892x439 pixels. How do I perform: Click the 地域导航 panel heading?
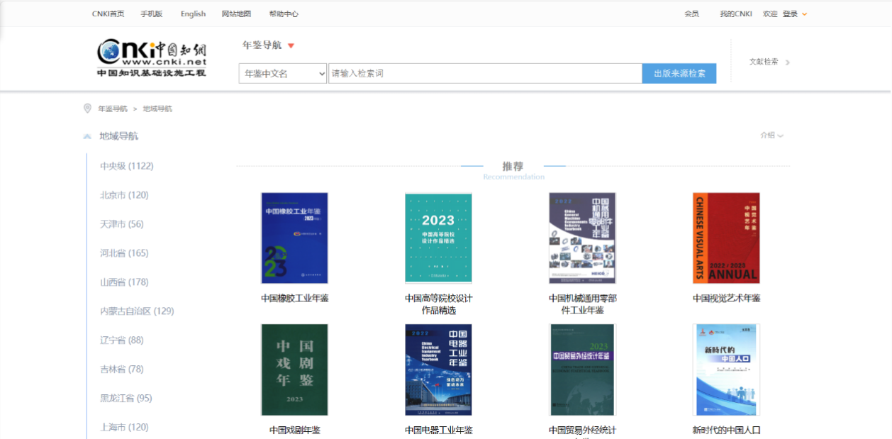(119, 136)
